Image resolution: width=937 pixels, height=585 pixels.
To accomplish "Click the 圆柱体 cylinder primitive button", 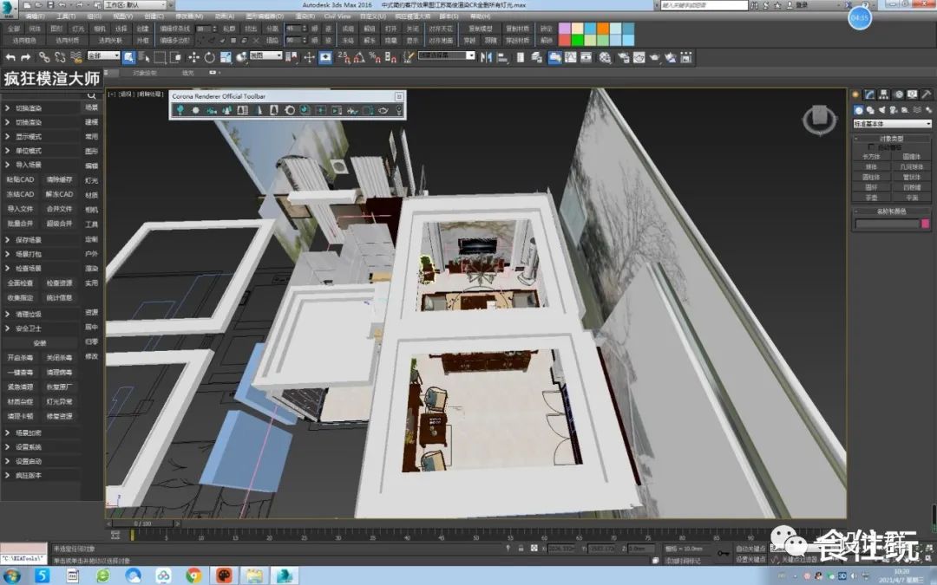I will [x=872, y=177].
